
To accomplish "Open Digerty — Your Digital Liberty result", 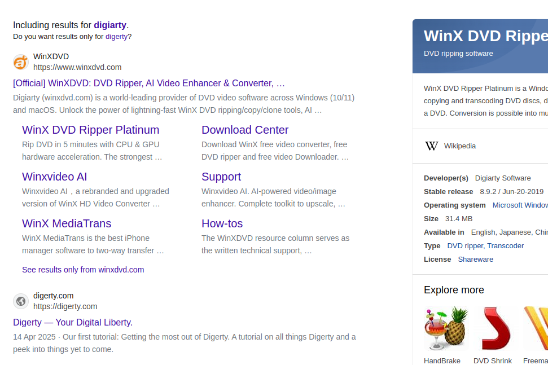I will pos(73,322).
